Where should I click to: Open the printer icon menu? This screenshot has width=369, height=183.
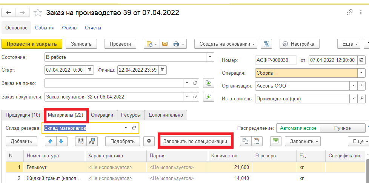click(178, 44)
